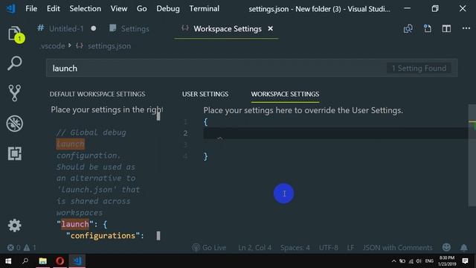
Task: Open the taskbar clock and date
Action: tap(447, 261)
